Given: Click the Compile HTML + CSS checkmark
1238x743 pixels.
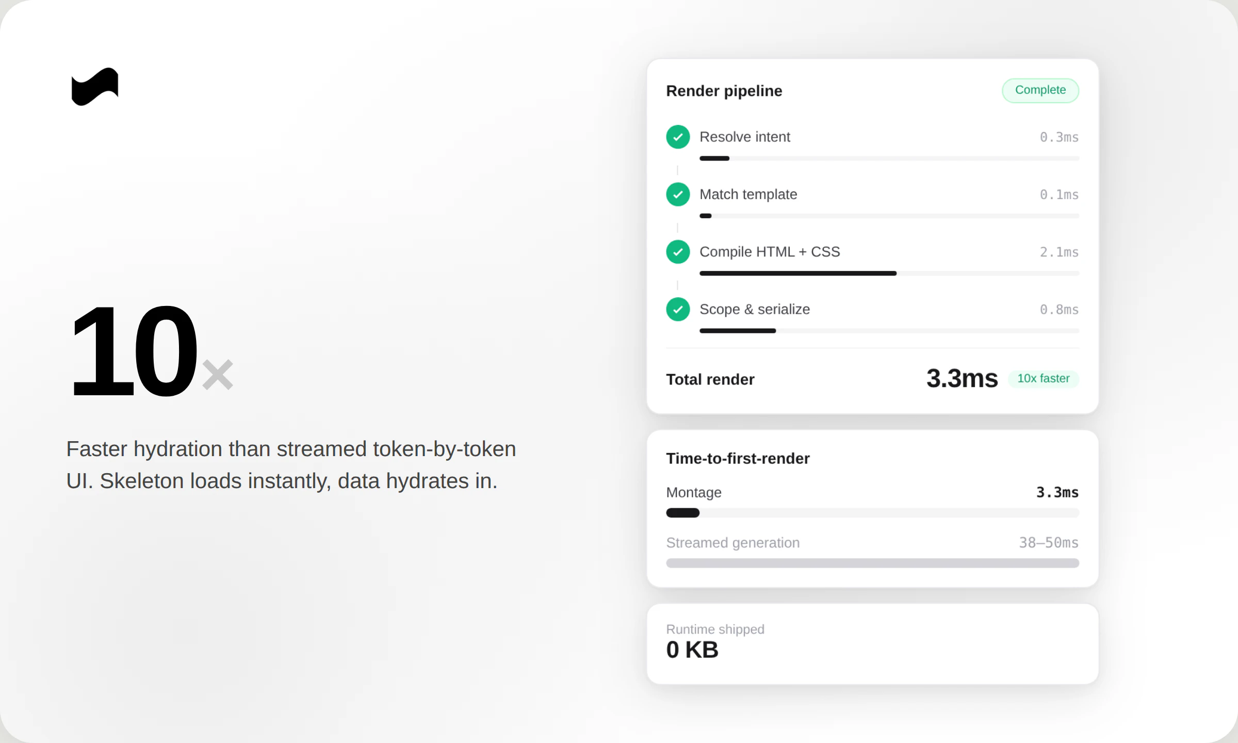Looking at the screenshot, I should tap(678, 252).
